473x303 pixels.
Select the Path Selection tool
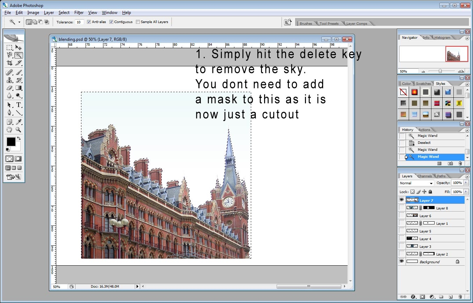coord(9,105)
